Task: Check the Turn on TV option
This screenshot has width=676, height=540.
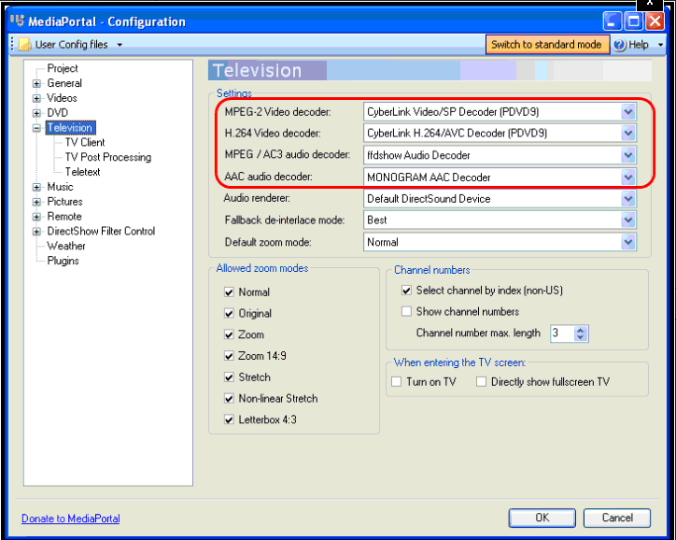Action: (x=397, y=381)
